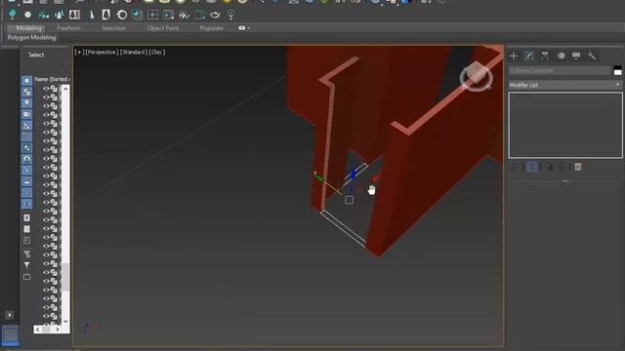Click the layout tab thumbnail at bottom-left
This screenshot has height=351, width=625.
click(x=11, y=334)
